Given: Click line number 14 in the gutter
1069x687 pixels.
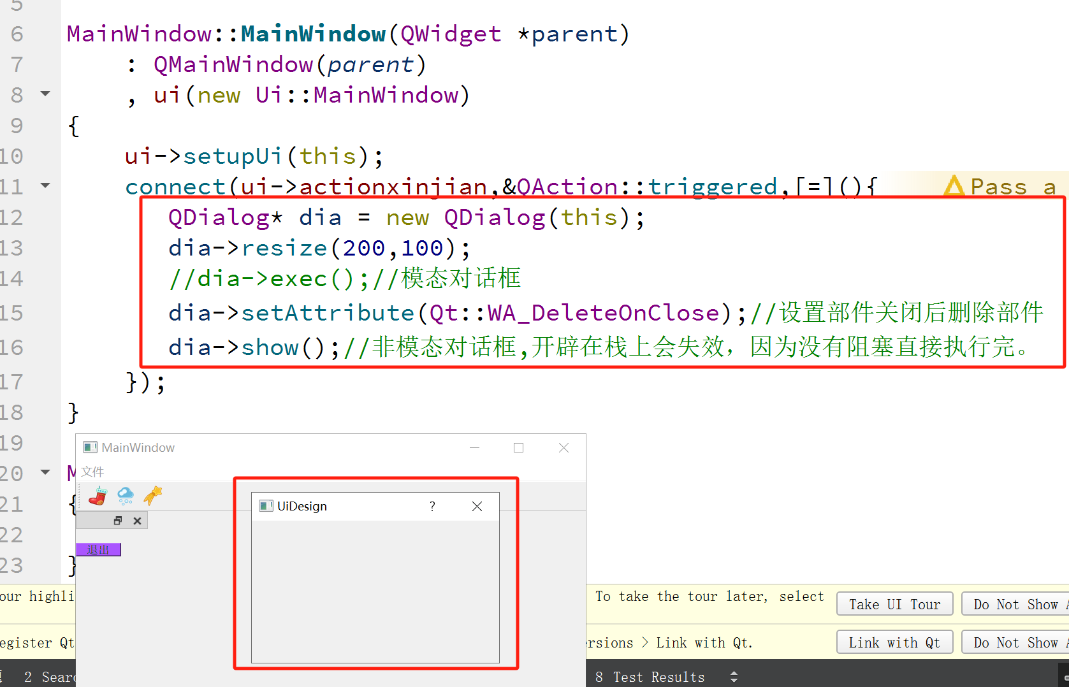Looking at the screenshot, I should [x=11, y=278].
